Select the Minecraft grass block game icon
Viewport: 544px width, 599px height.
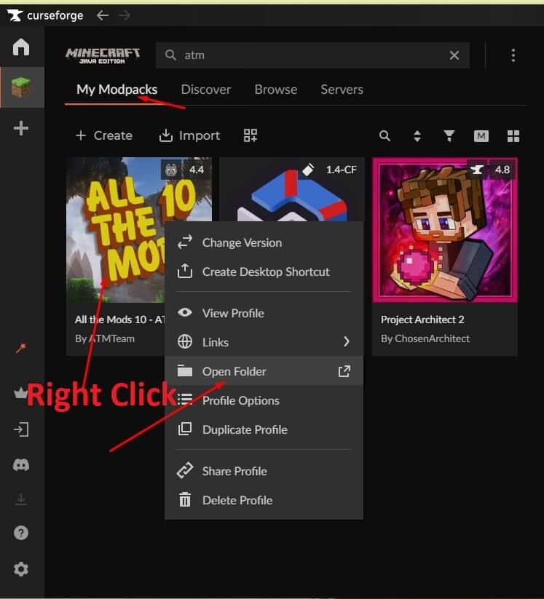21,87
